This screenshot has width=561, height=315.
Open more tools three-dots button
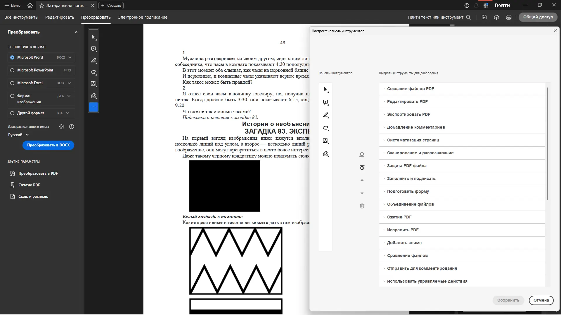click(93, 107)
